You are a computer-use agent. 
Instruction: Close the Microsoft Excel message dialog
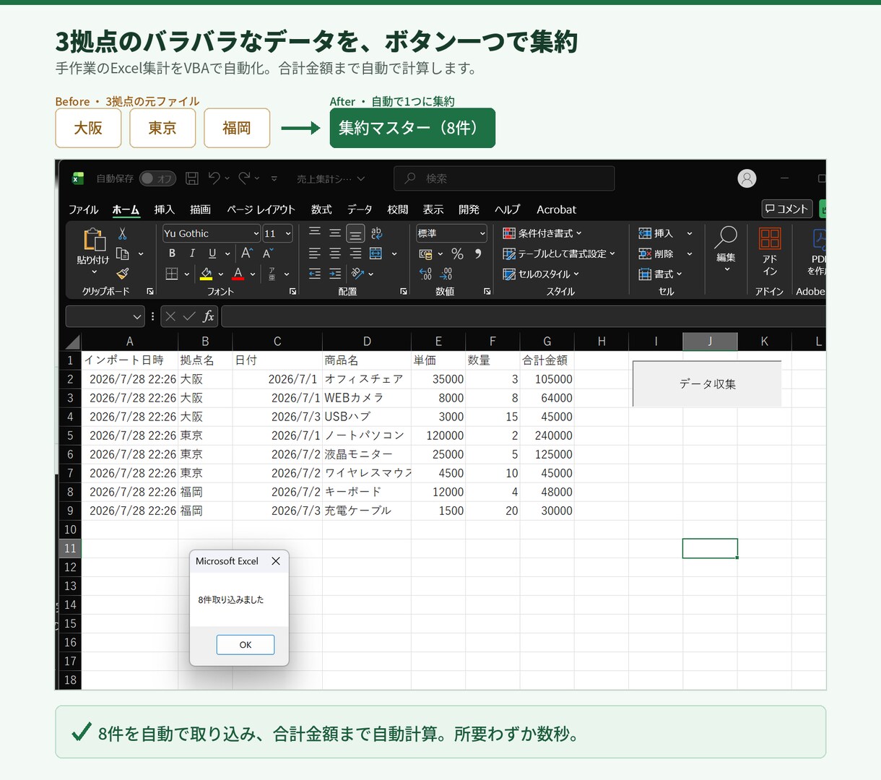coord(276,561)
